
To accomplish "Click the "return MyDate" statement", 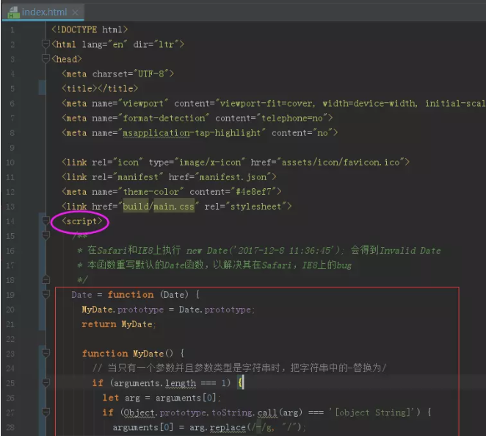I will click(119, 324).
